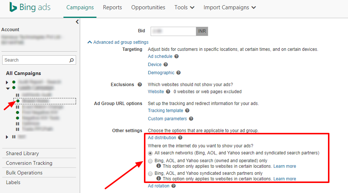Click green status dot of first campaign
This screenshot has width=348, height=193.
pyautogui.click(x=14, y=82)
